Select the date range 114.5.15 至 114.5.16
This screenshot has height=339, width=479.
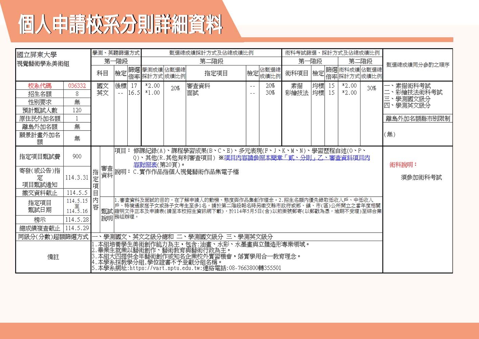[77, 206]
